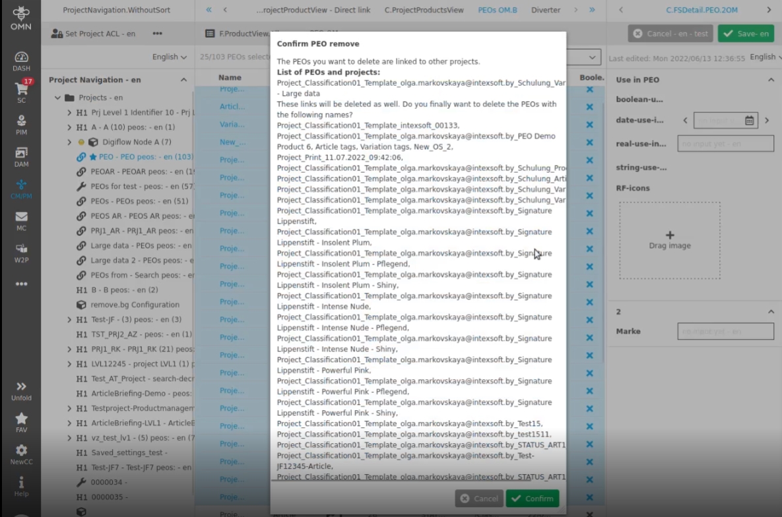Switch to PEOs OM.B tab
The width and height of the screenshot is (782, 517).
(x=497, y=9)
